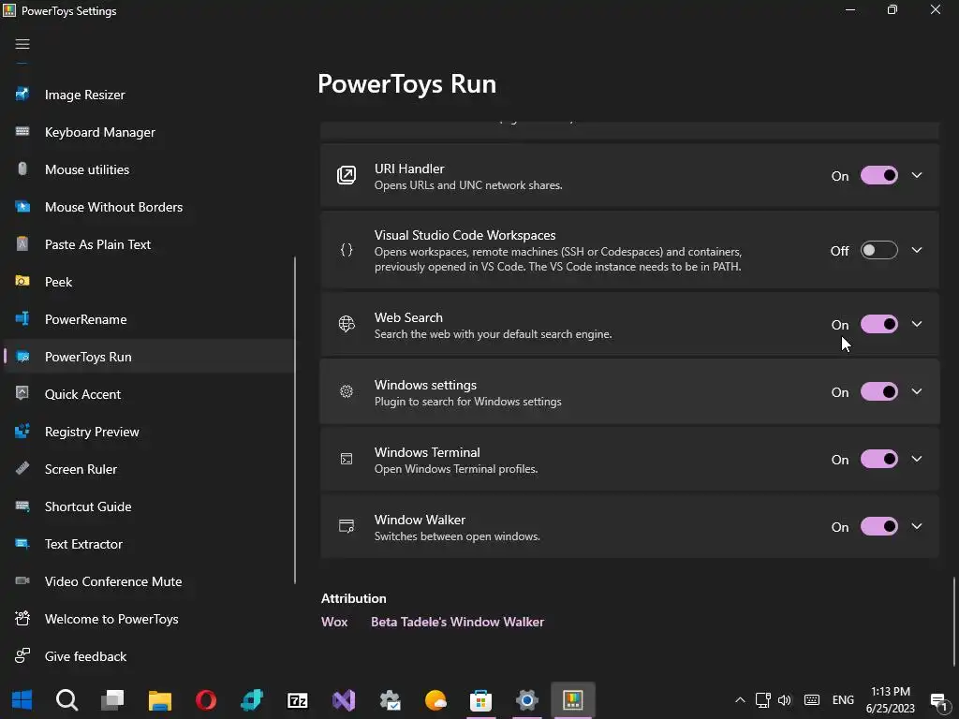Turn off the Web Search toggle
This screenshot has width=959, height=719.
(878, 324)
